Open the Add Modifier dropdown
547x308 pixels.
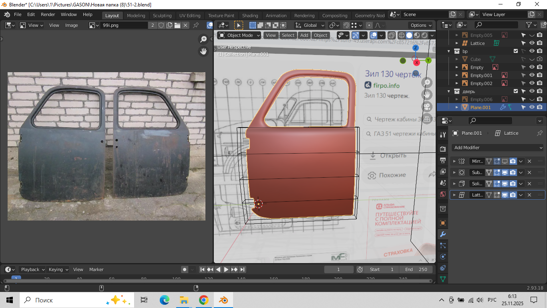click(x=498, y=148)
